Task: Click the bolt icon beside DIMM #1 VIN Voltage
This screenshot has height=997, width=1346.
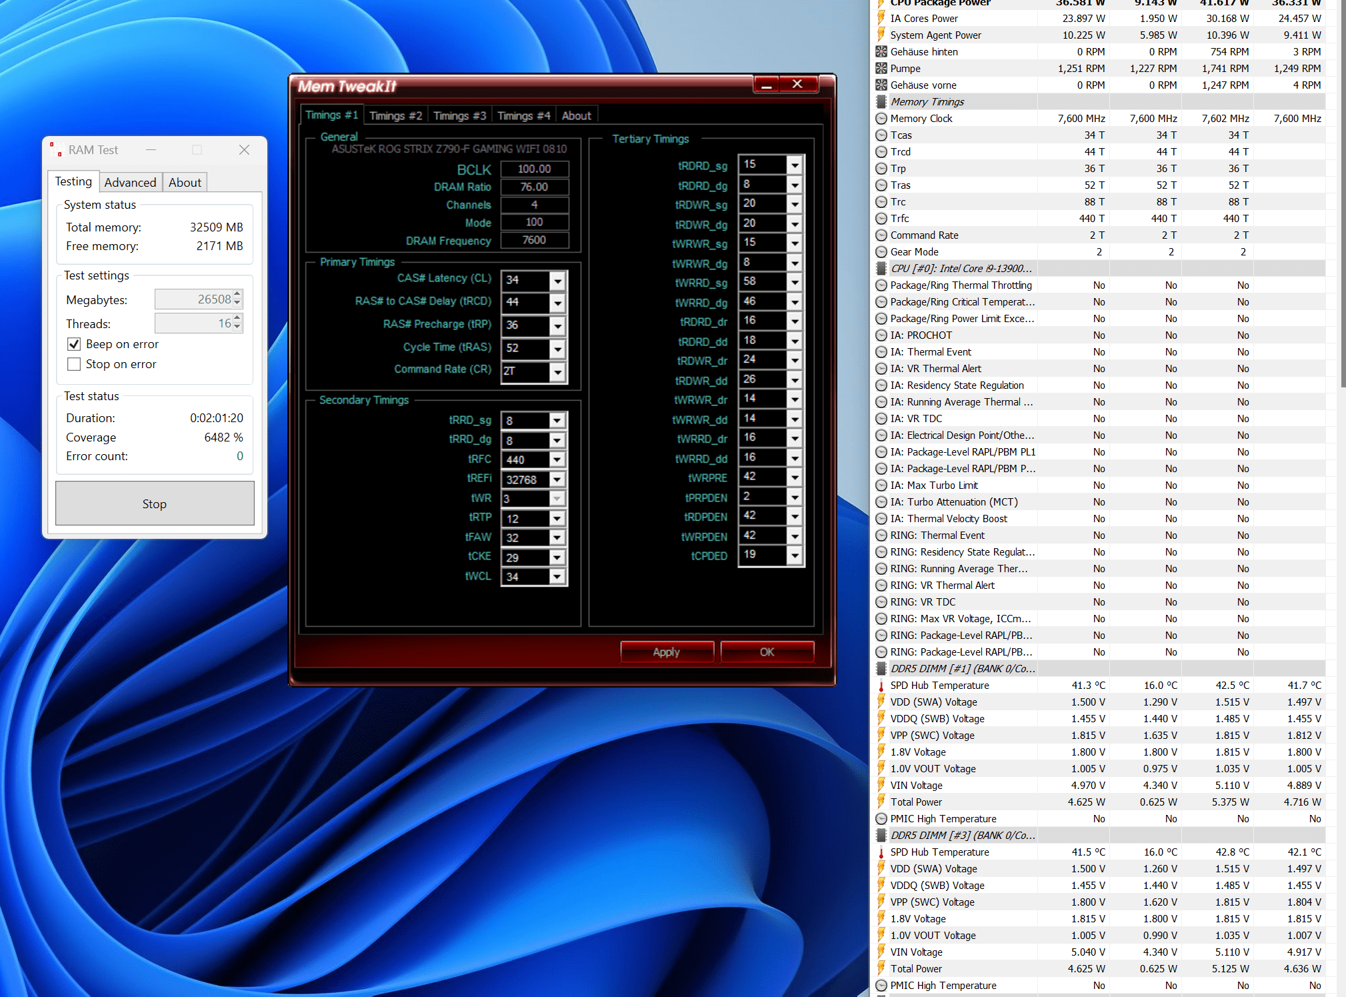Action: tap(881, 786)
